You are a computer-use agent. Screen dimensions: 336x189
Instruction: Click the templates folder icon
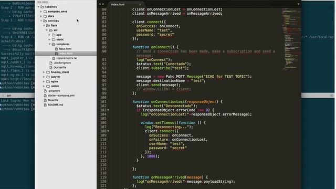pyautogui.click(x=54, y=44)
